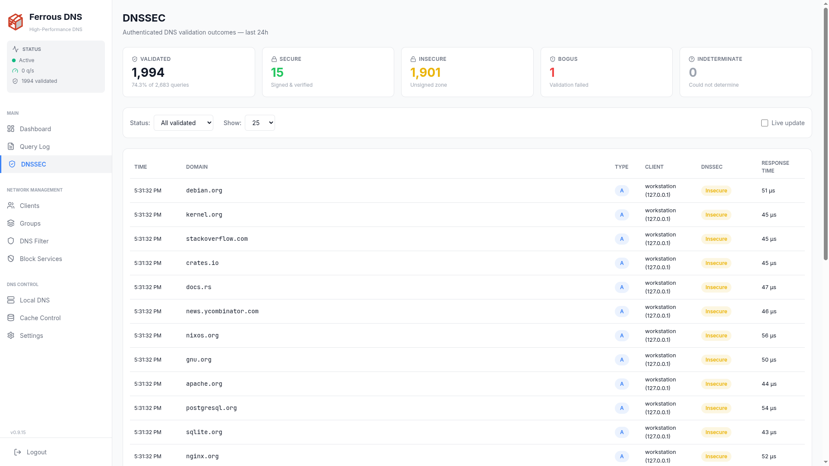Image resolution: width=829 pixels, height=466 pixels.
Task: Open the Clients page
Action: coord(56,206)
